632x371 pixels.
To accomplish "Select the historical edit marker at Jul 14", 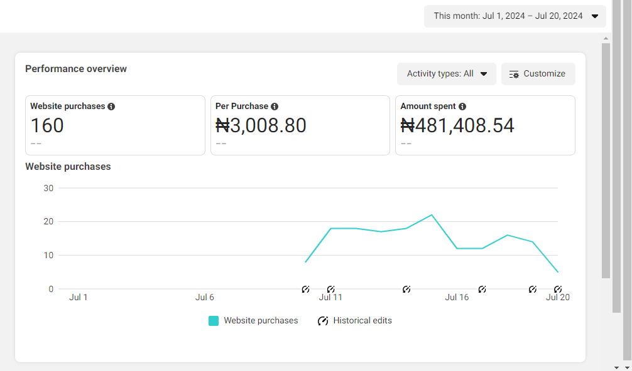I will point(406,289).
